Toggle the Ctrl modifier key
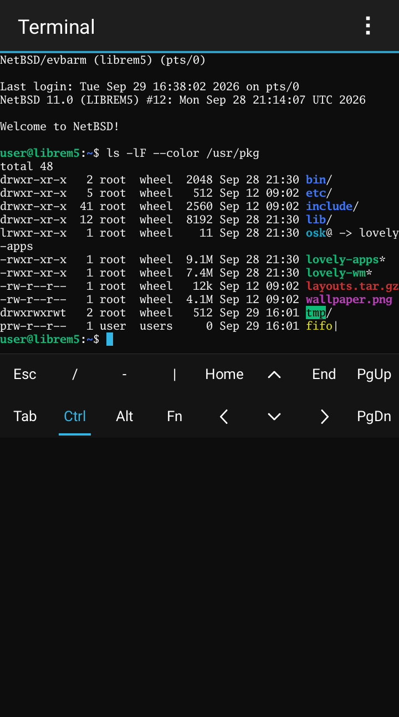The image size is (399, 717). coord(75,417)
